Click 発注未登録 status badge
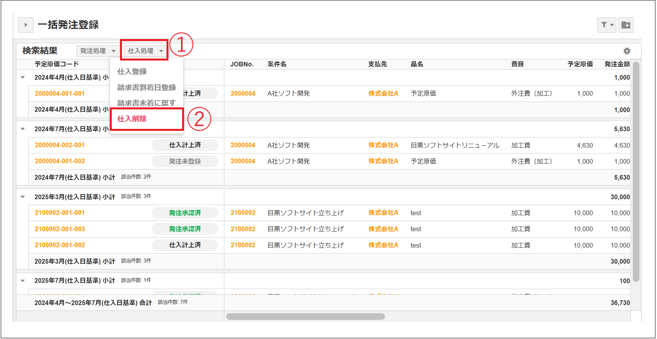The height and width of the screenshot is (339, 657). [185, 161]
